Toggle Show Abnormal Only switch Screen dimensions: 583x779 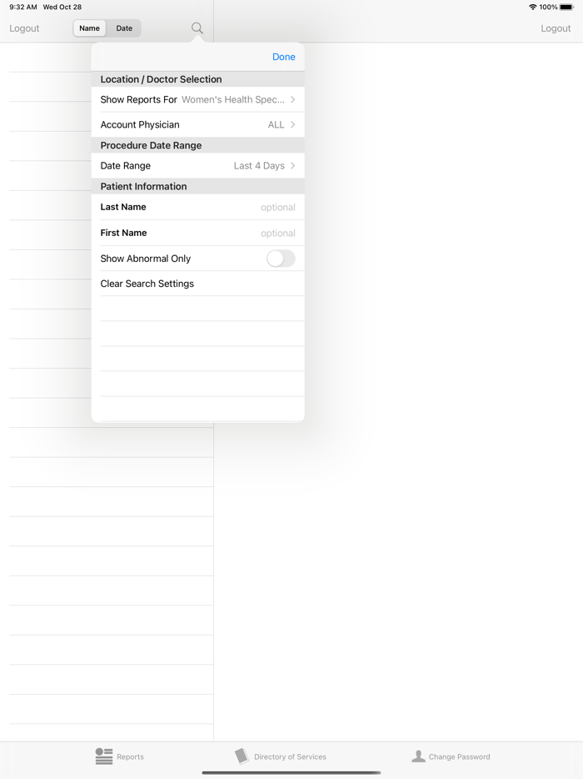[x=281, y=259]
